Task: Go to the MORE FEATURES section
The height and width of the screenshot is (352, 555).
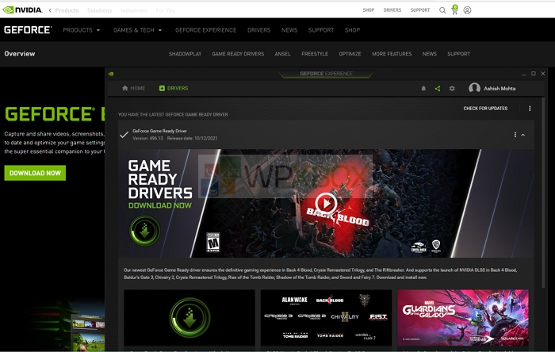Action: pos(392,54)
